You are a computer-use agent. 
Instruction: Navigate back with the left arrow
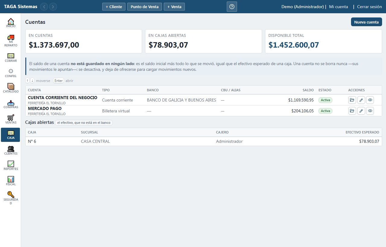point(44,7)
